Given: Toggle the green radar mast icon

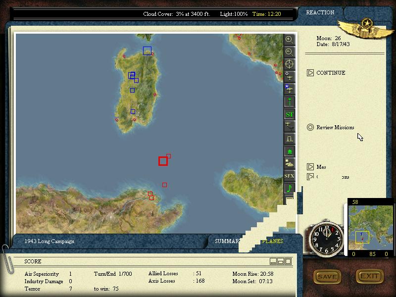Looking at the screenshot, I should point(289,101).
